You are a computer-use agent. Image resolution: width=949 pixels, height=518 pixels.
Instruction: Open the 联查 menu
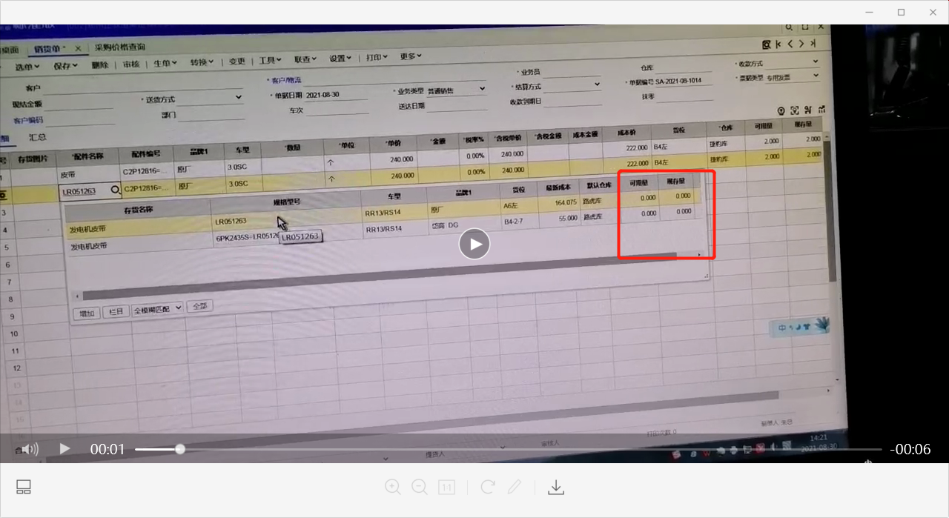click(x=305, y=59)
